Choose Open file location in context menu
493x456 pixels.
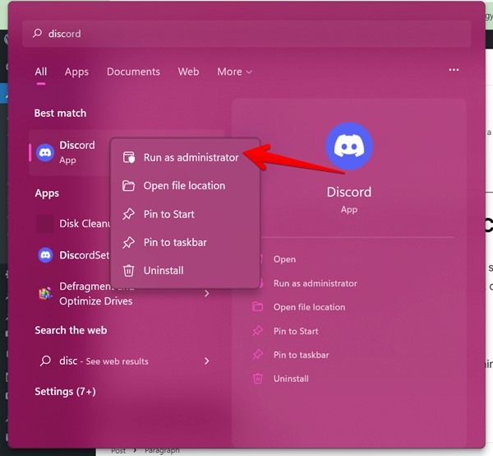pyautogui.click(x=186, y=186)
